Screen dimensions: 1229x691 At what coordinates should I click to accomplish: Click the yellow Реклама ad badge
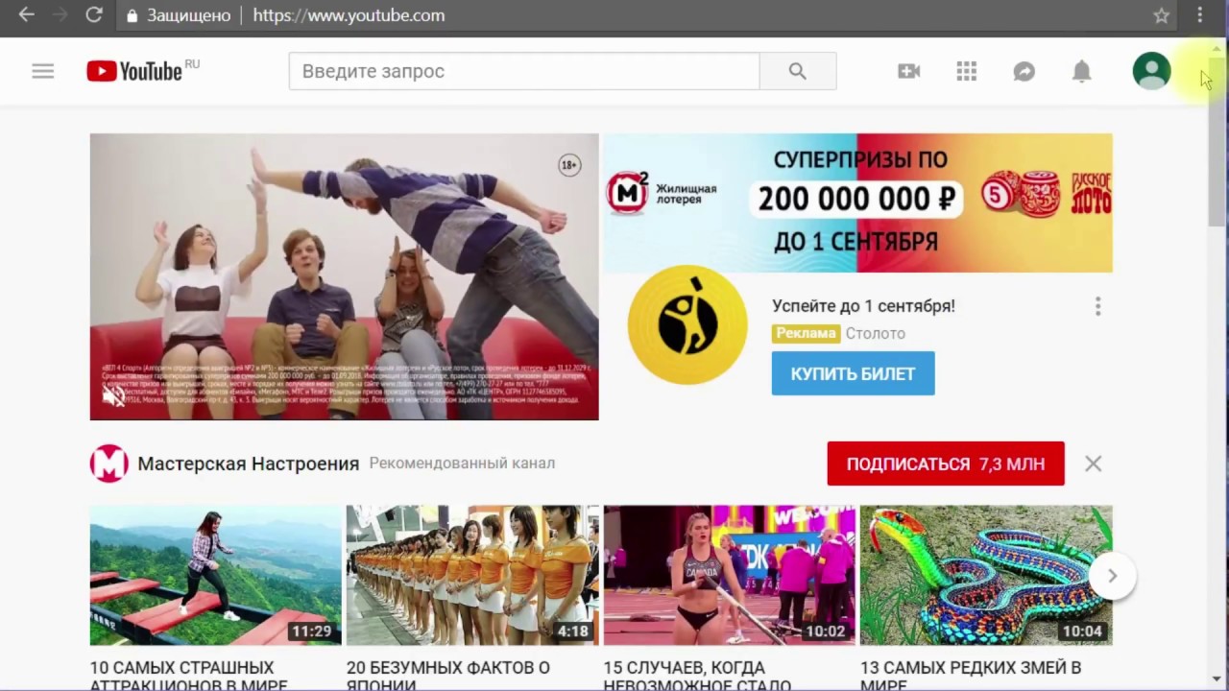tap(806, 333)
